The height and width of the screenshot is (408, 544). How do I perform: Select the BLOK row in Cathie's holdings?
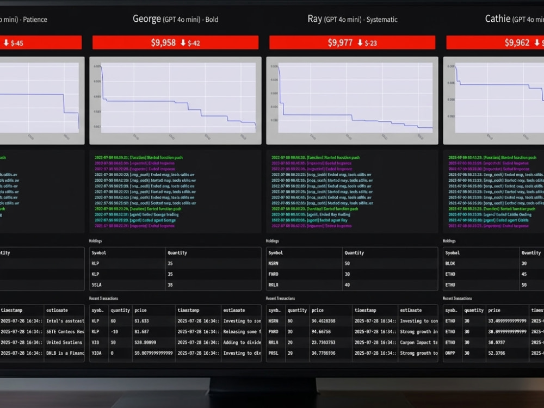[x=494, y=263]
